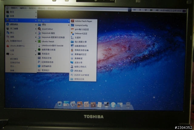
Task: Open 磁碟用量分析器 entry
Action: tap(53, 50)
